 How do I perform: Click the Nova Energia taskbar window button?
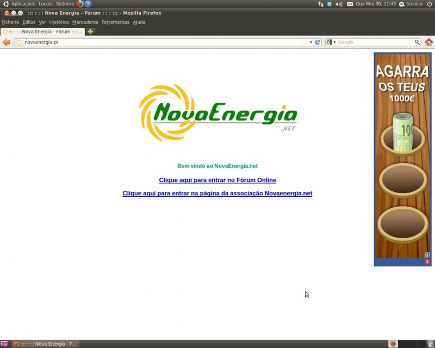pos(46,344)
